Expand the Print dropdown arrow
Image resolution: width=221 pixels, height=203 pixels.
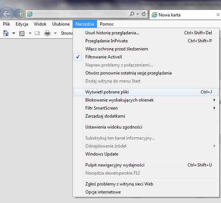point(55,33)
